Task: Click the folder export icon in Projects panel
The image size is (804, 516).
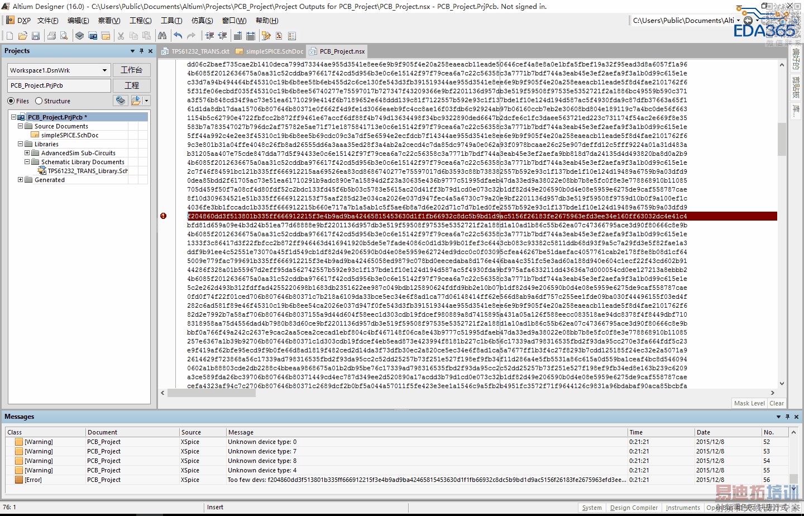Action: click(x=136, y=101)
